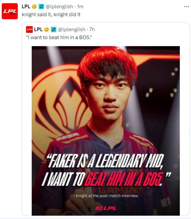191x219 pixels.
Task: Click the LPL name in the quoted tweet
Action: (38, 30)
